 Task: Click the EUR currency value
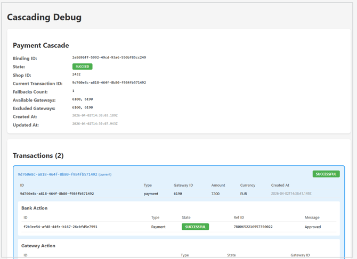point(244,194)
